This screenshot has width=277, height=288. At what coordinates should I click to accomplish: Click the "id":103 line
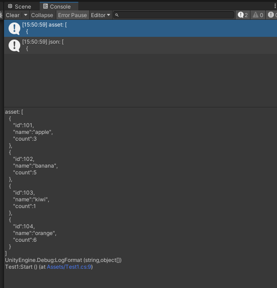[x=24, y=193]
